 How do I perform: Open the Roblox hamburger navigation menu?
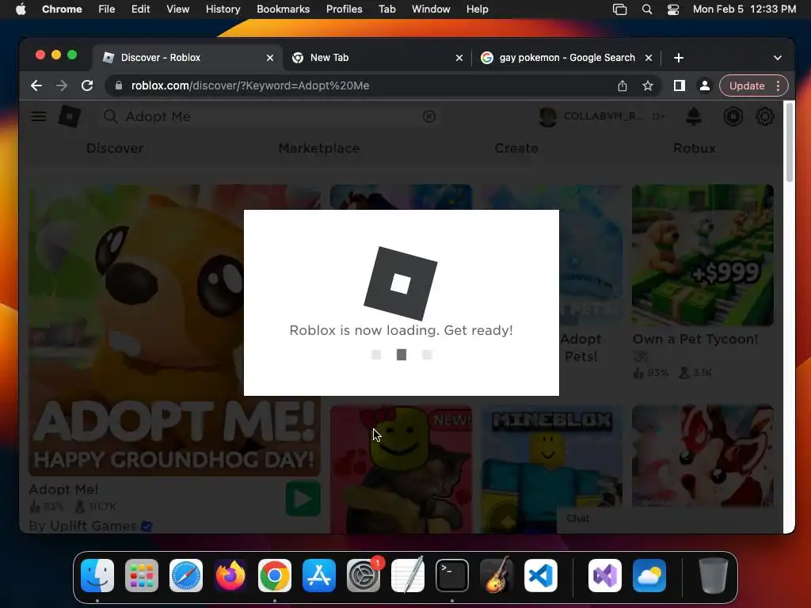click(38, 116)
